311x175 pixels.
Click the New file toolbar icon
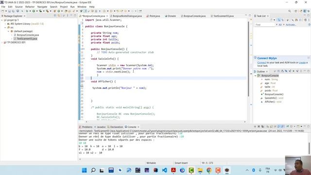pos(3,11)
